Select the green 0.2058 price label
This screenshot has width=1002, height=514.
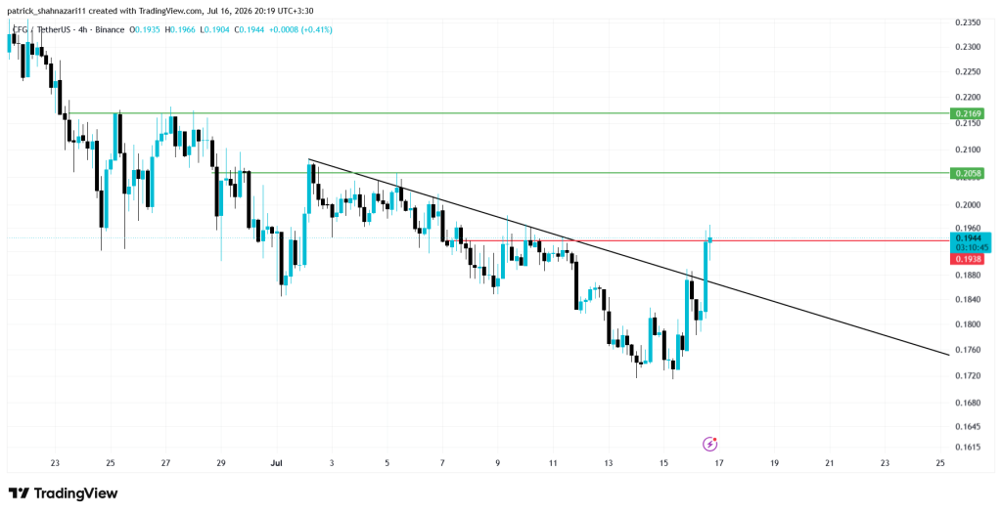[968, 173]
